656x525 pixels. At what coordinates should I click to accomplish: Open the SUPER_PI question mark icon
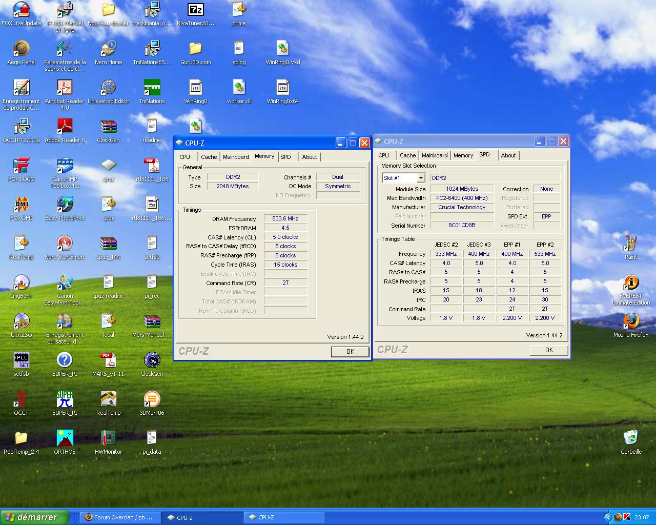coord(65,364)
